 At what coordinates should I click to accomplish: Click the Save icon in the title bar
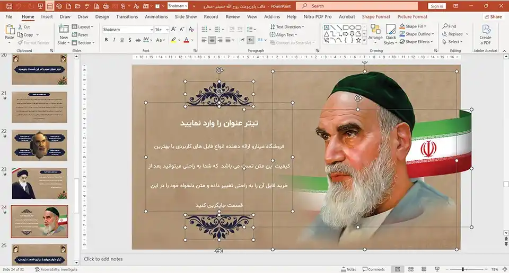coord(9,6)
